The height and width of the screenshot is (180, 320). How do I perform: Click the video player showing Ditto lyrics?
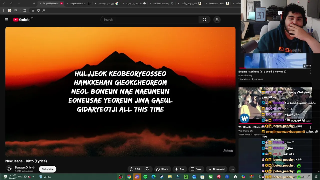120,92
